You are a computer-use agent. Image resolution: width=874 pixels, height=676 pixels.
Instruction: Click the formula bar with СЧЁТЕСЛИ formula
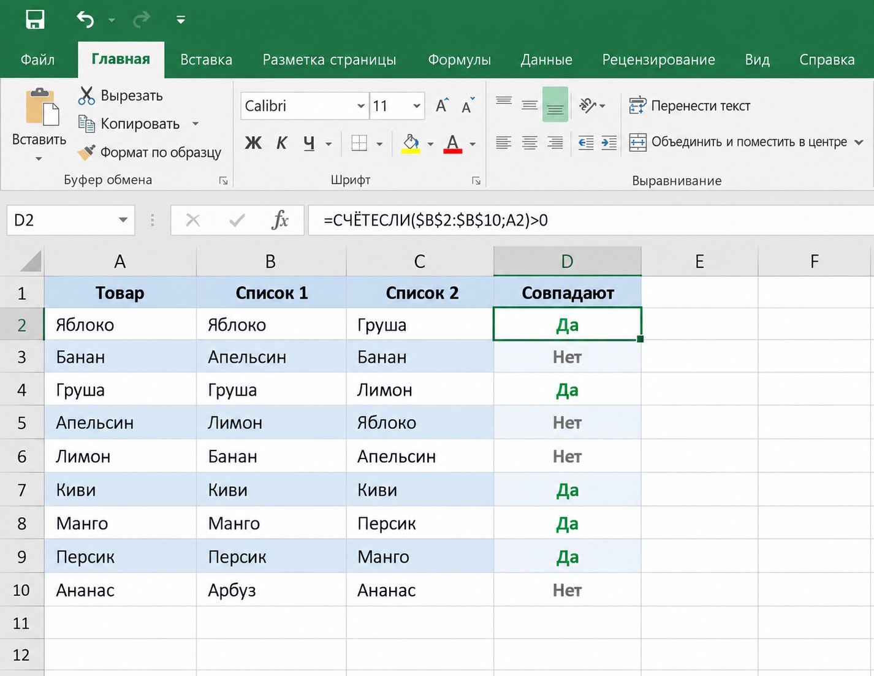coord(591,220)
